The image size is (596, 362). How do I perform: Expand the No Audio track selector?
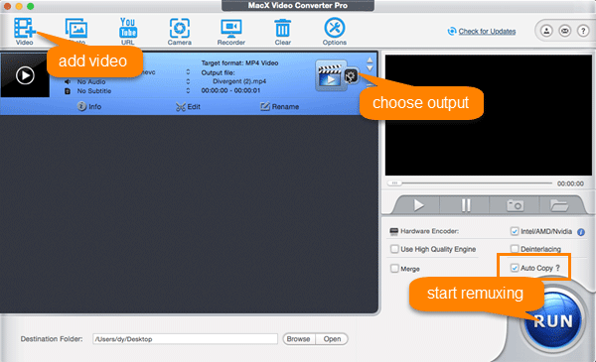coord(188,81)
